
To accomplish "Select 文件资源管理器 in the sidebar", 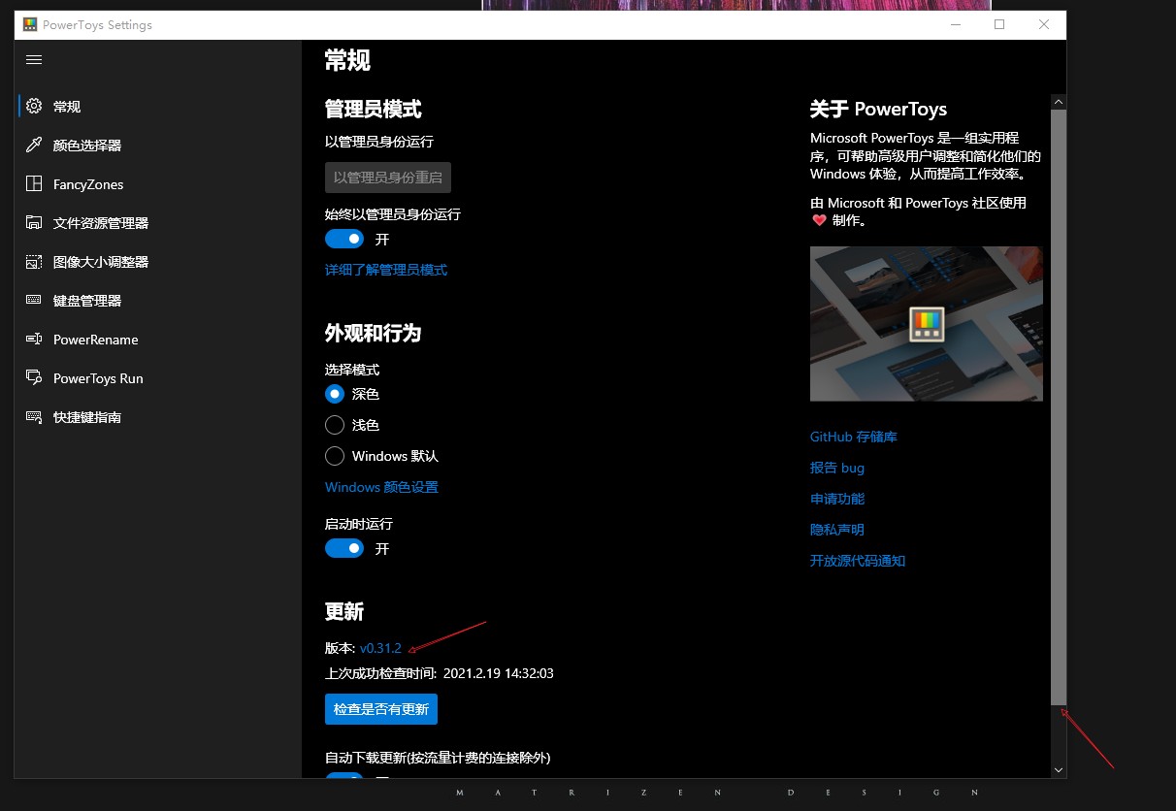I will tap(100, 222).
